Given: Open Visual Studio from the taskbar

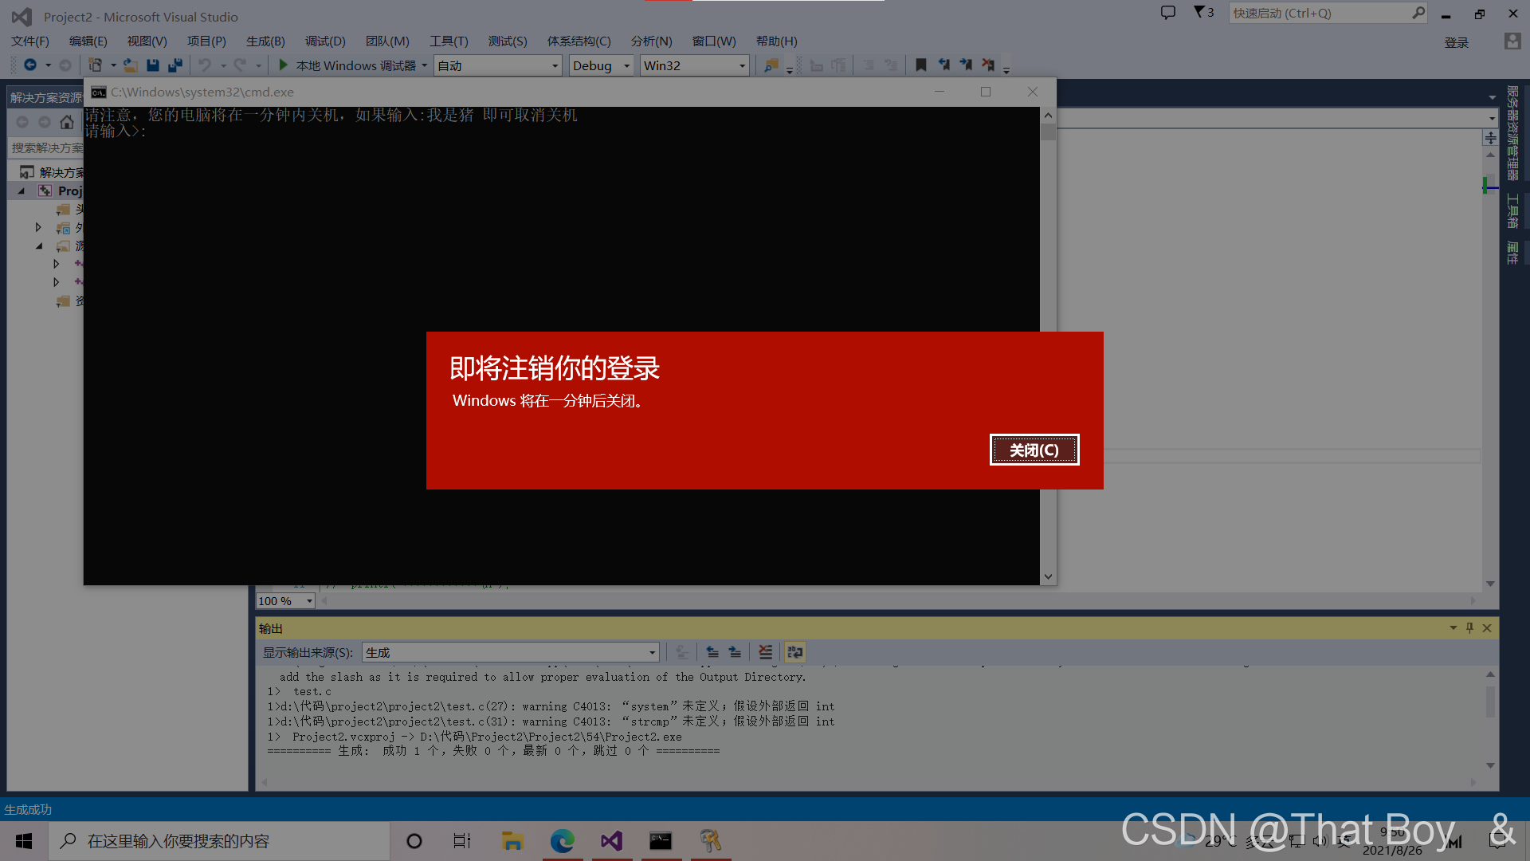Looking at the screenshot, I should click(x=611, y=841).
